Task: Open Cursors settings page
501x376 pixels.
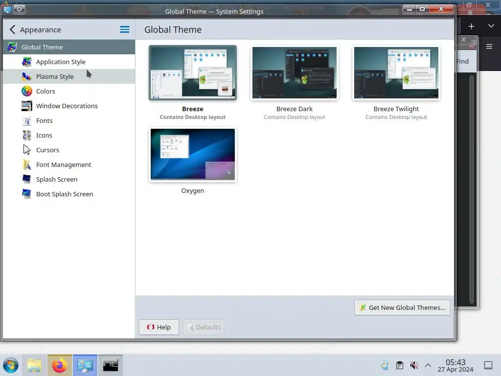Action: (69, 150)
